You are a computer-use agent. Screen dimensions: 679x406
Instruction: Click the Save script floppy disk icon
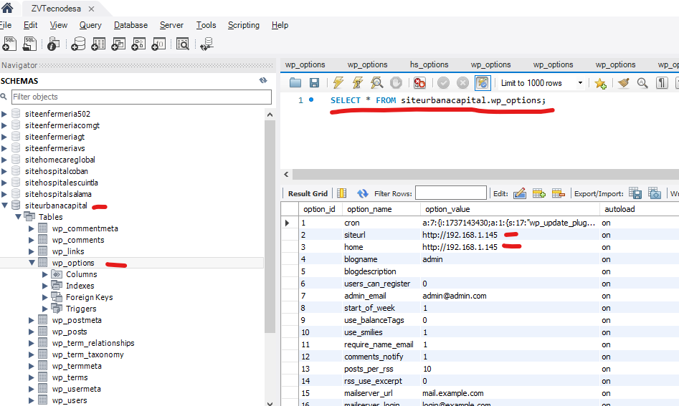[314, 83]
